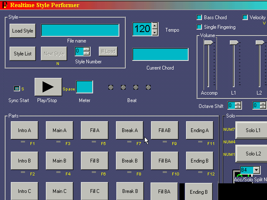Click the L1 volume slider handle
267x200 pixels.
click(234, 42)
